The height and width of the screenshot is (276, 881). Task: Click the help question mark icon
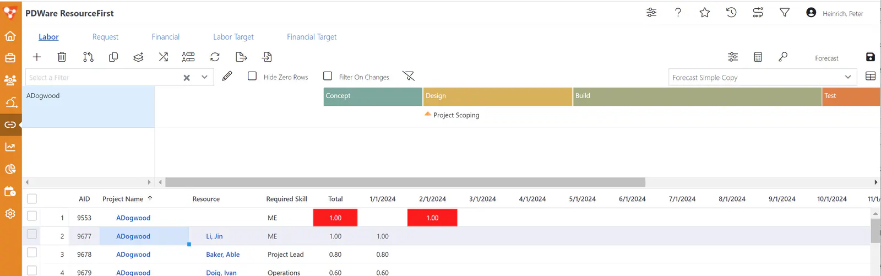(x=678, y=12)
